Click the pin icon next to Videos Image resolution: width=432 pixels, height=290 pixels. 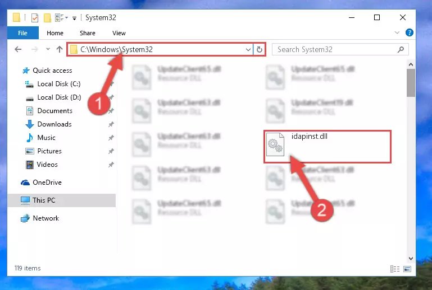click(x=111, y=165)
